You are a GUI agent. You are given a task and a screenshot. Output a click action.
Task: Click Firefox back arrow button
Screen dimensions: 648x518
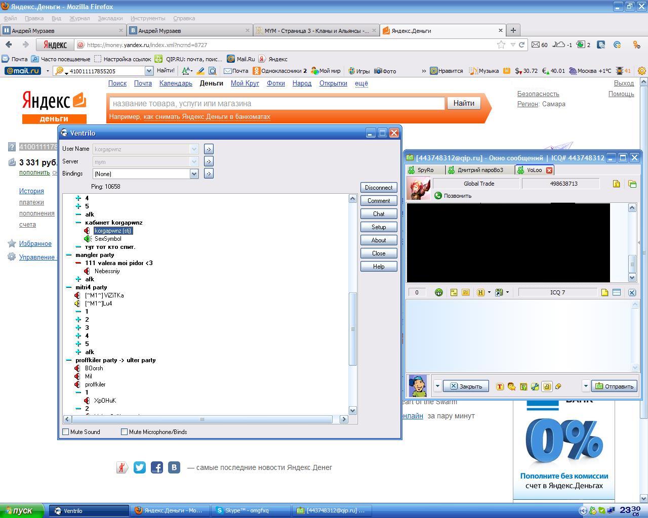click(x=9, y=45)
